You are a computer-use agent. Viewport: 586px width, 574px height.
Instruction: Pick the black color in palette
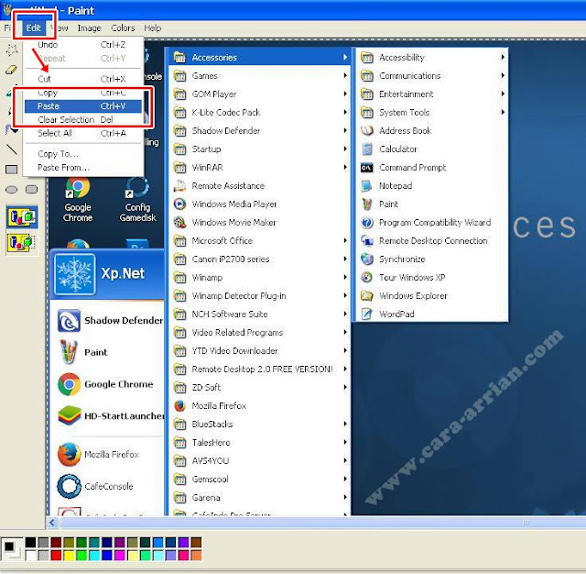[30, 542]
